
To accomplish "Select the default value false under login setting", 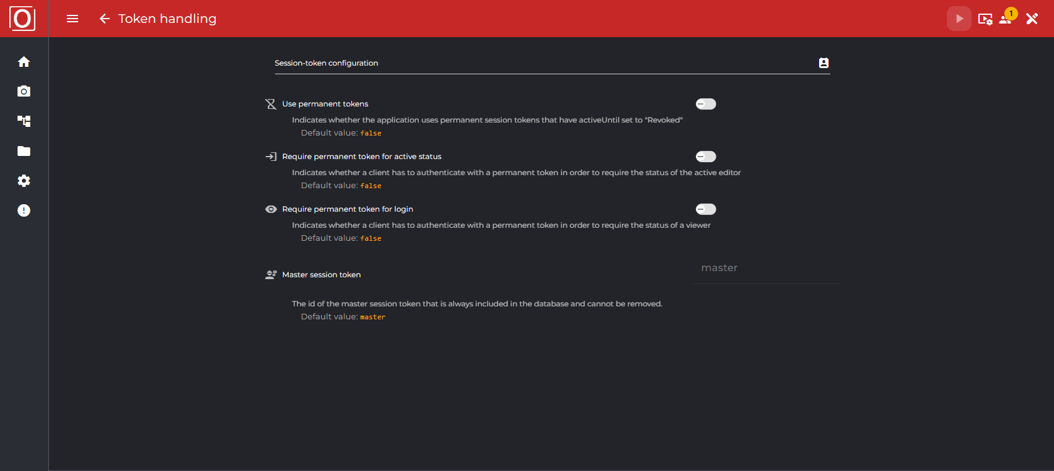I will click(371, 238).
